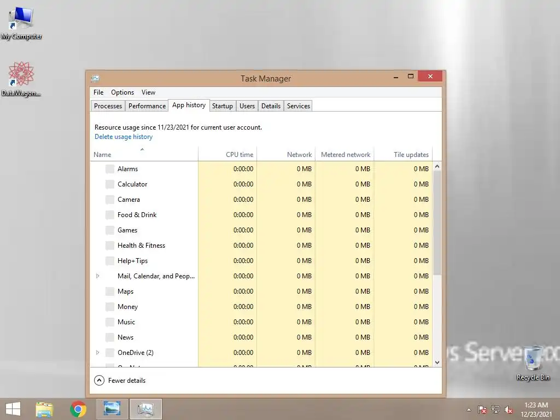This screenshot has width=560, height=420.
Task: Switch to the Users tab
Action: point(247,106)
